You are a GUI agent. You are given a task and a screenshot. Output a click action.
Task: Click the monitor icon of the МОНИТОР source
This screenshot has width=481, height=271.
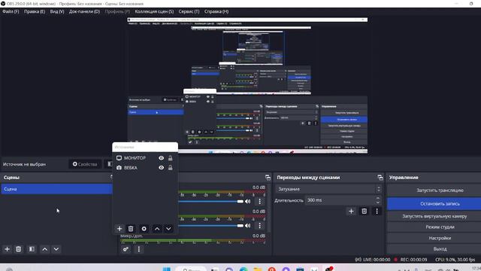(119, 158)
